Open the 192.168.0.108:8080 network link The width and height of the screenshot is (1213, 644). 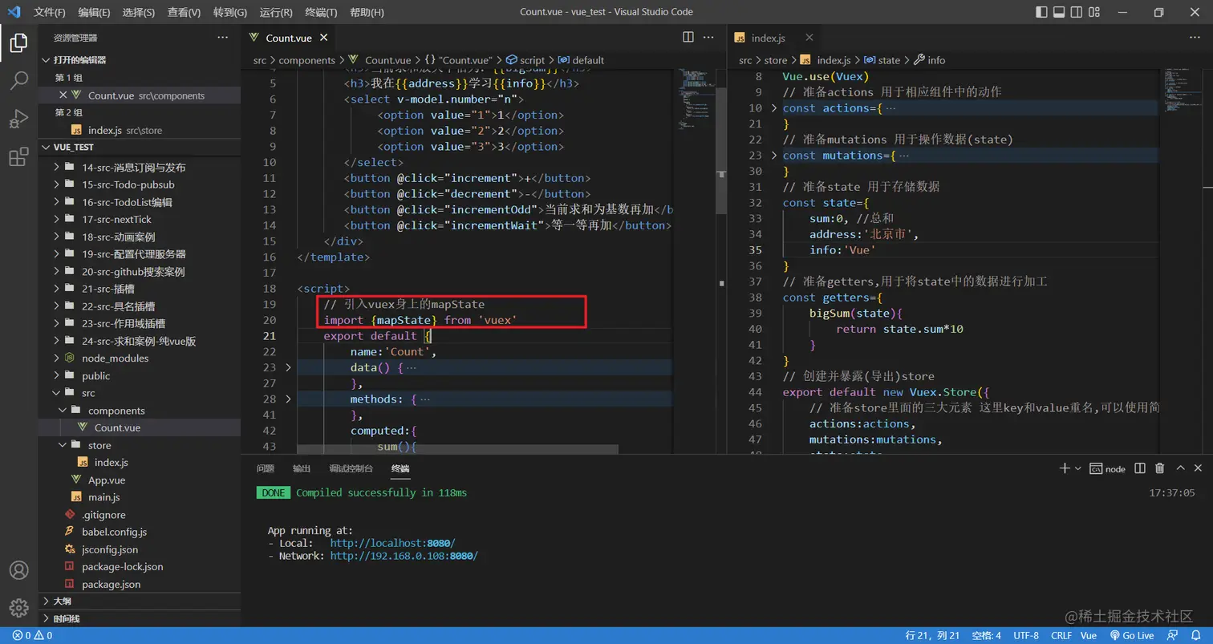click(x=404, y=555)
